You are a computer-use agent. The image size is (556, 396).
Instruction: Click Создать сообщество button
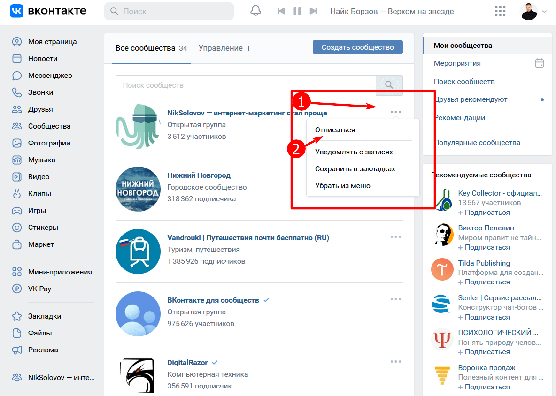(357, 47)
